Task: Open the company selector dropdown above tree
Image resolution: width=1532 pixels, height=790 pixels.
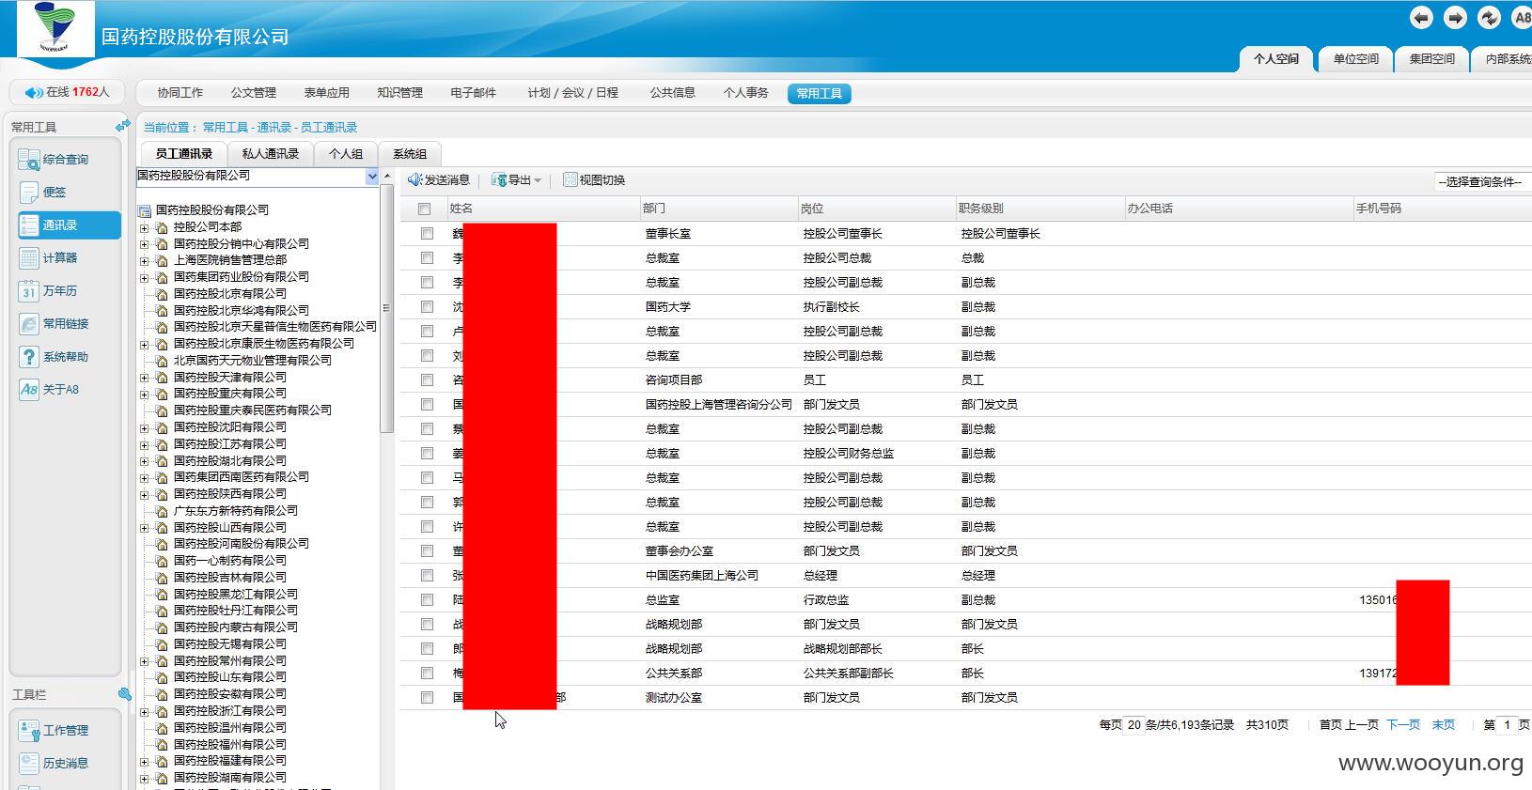Action: click(x=372, y=176)
